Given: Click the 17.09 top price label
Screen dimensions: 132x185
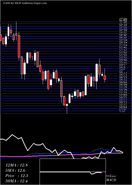Looking at the screenshot, I should click(x=123, y=19).
